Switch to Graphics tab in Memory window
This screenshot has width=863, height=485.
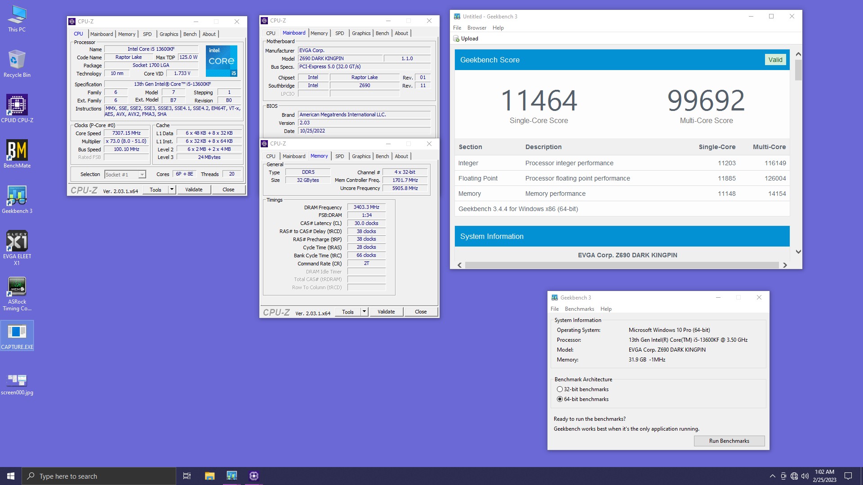tap(361, 156)
